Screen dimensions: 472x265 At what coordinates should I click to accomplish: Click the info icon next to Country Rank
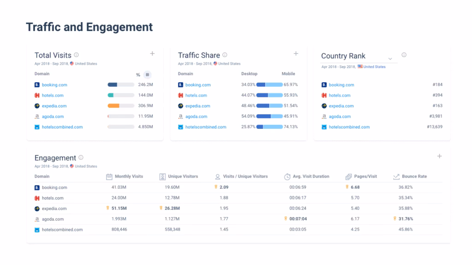click(x=404, y=55)
